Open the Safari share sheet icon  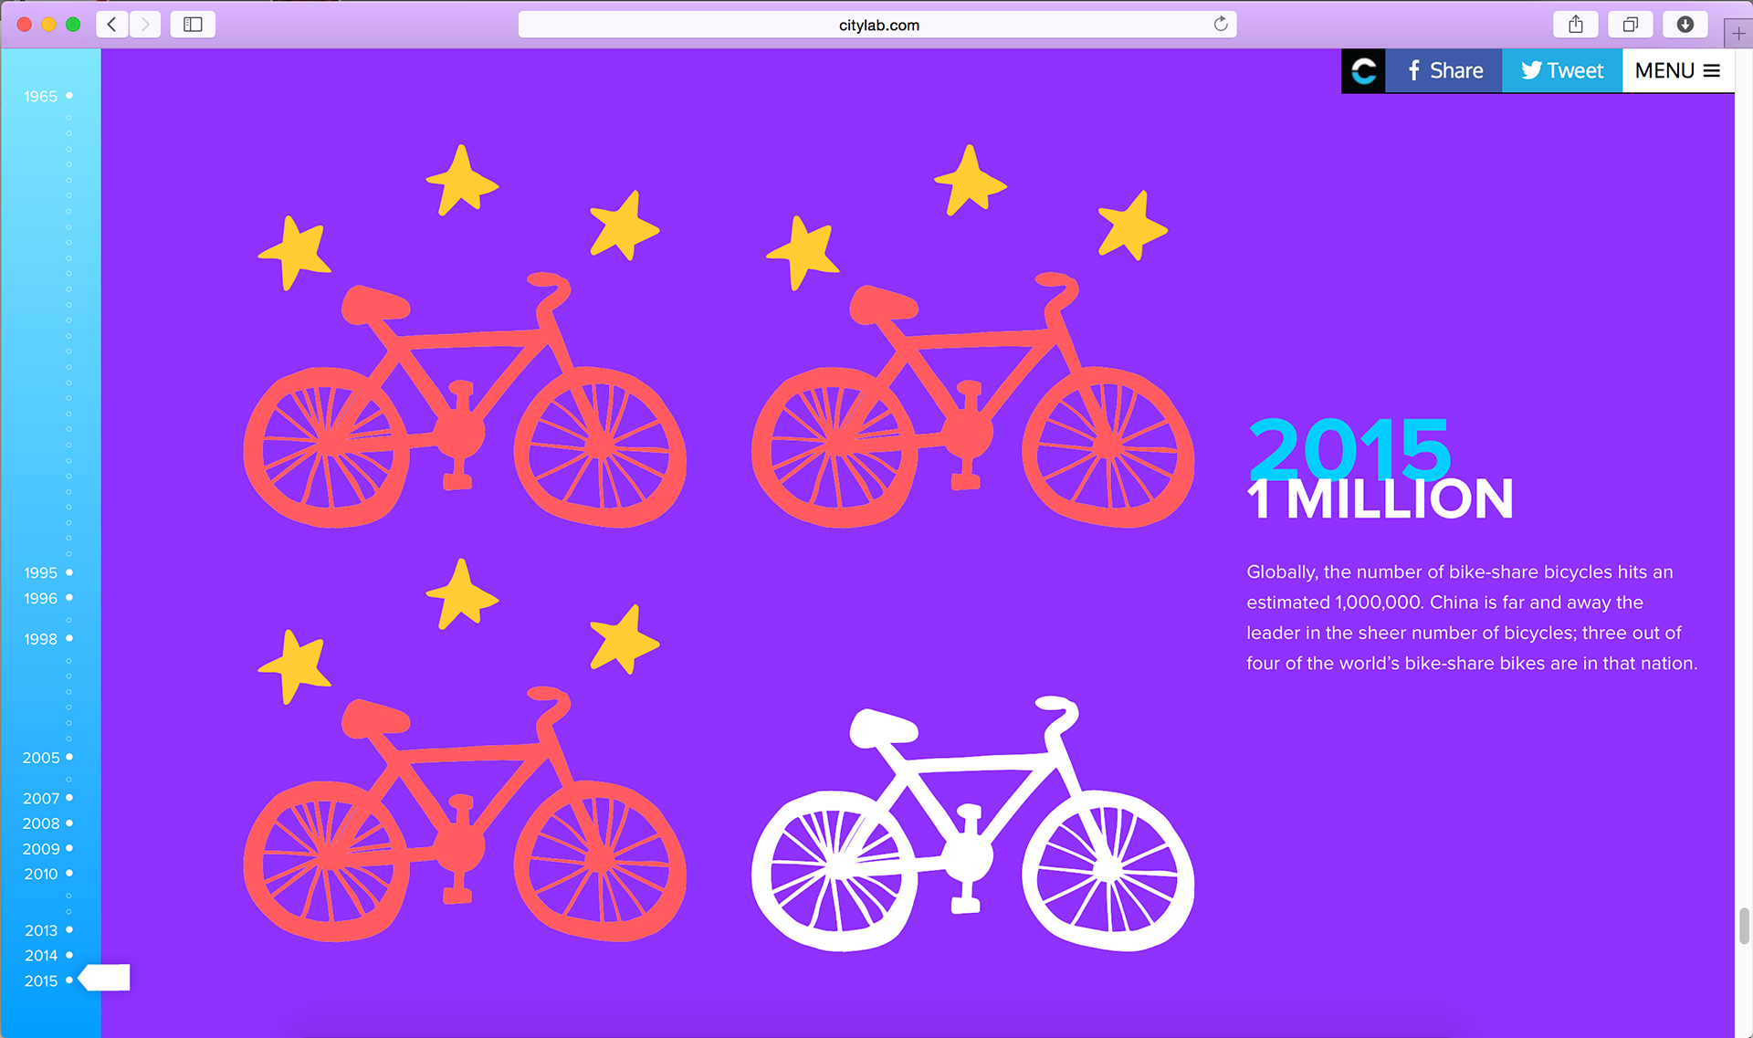click(1575, 25)
